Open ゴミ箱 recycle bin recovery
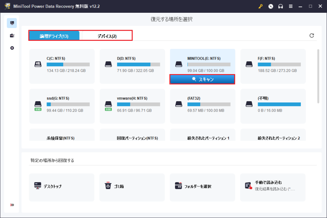This screenshot has width=327, height=218. click(132, 187)
